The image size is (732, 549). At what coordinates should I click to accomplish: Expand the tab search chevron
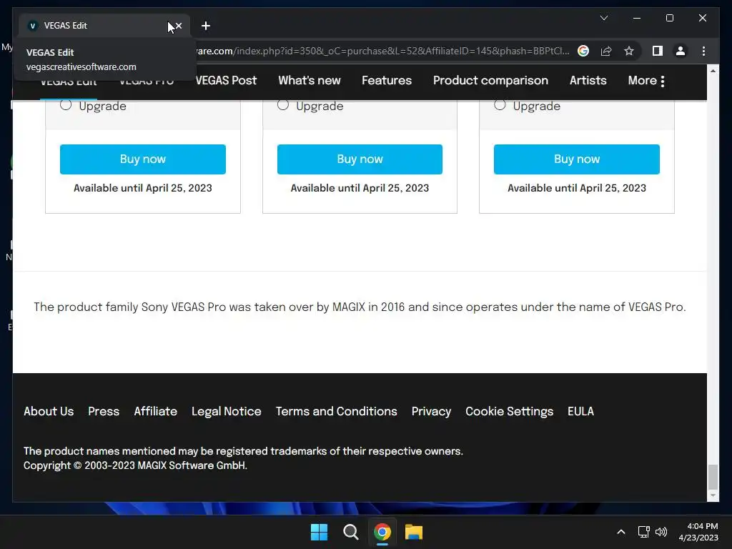(603, 18)
